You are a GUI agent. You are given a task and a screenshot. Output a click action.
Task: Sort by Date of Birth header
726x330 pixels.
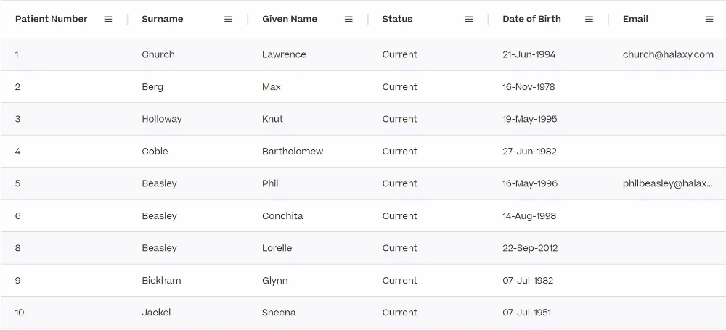pyautogui.click(x=531, y=19)
